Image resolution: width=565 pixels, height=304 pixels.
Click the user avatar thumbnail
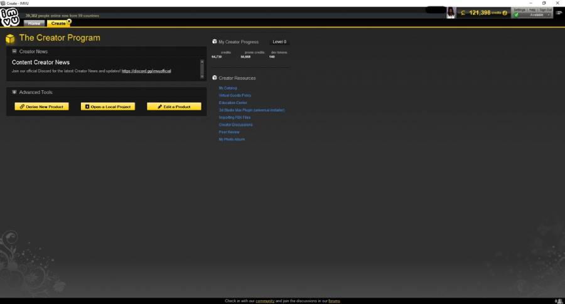[450, 13]
